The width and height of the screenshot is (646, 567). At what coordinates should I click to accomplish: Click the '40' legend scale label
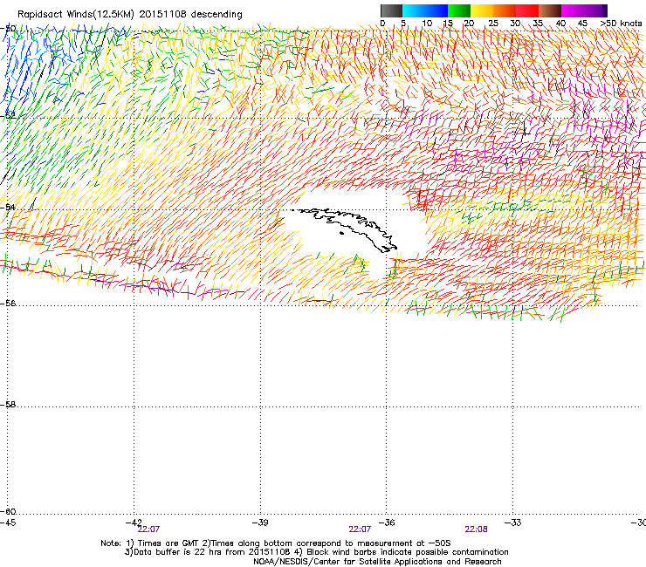tap(560, 24)
